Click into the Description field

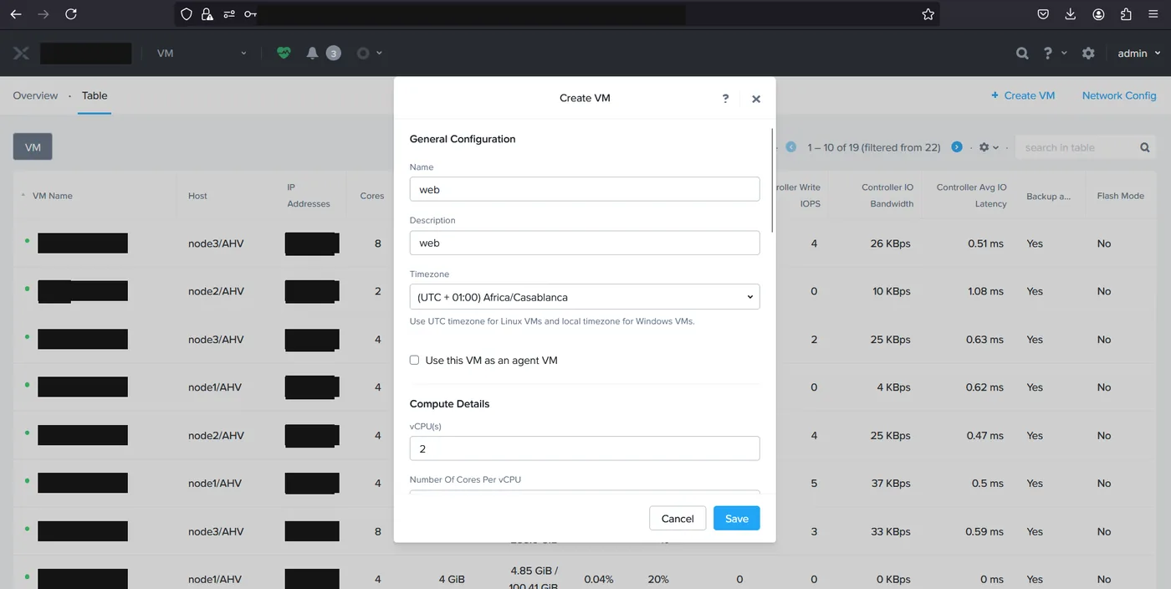click(585, 243)
